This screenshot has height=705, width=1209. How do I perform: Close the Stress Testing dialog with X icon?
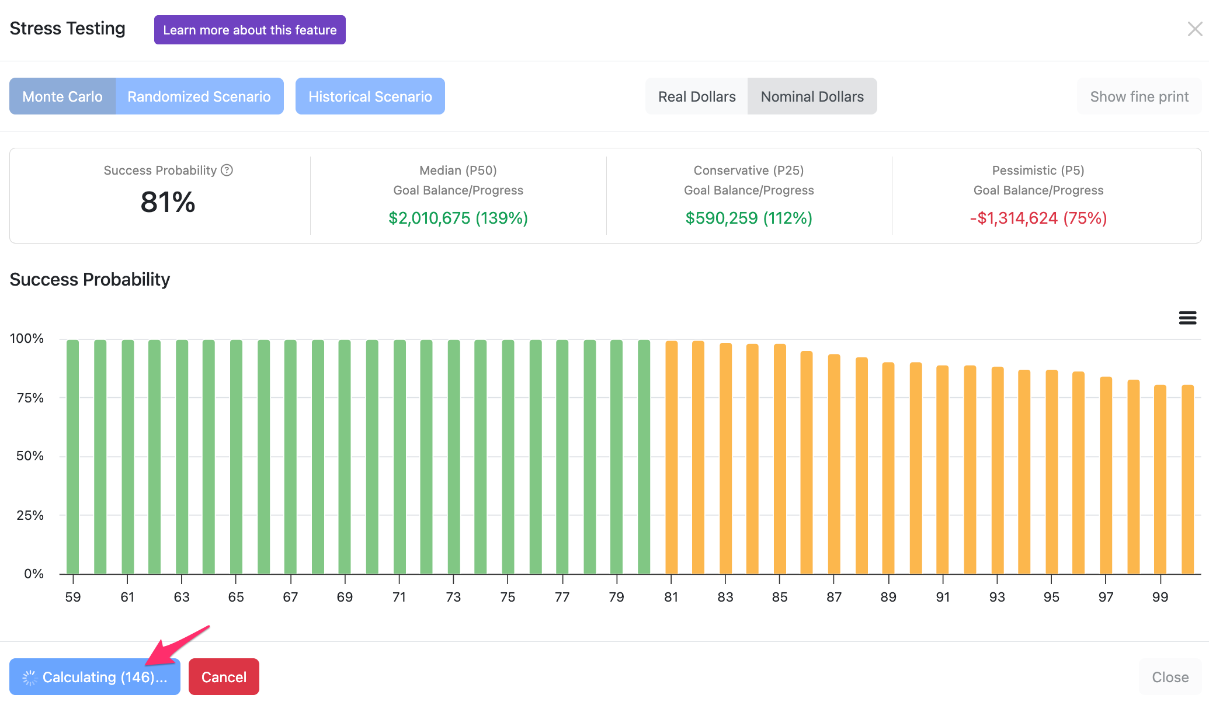click(1194, 29)
